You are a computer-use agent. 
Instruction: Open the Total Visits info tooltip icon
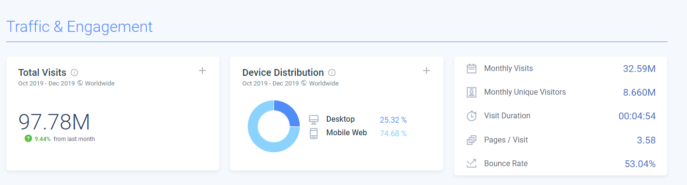(74, 72)
